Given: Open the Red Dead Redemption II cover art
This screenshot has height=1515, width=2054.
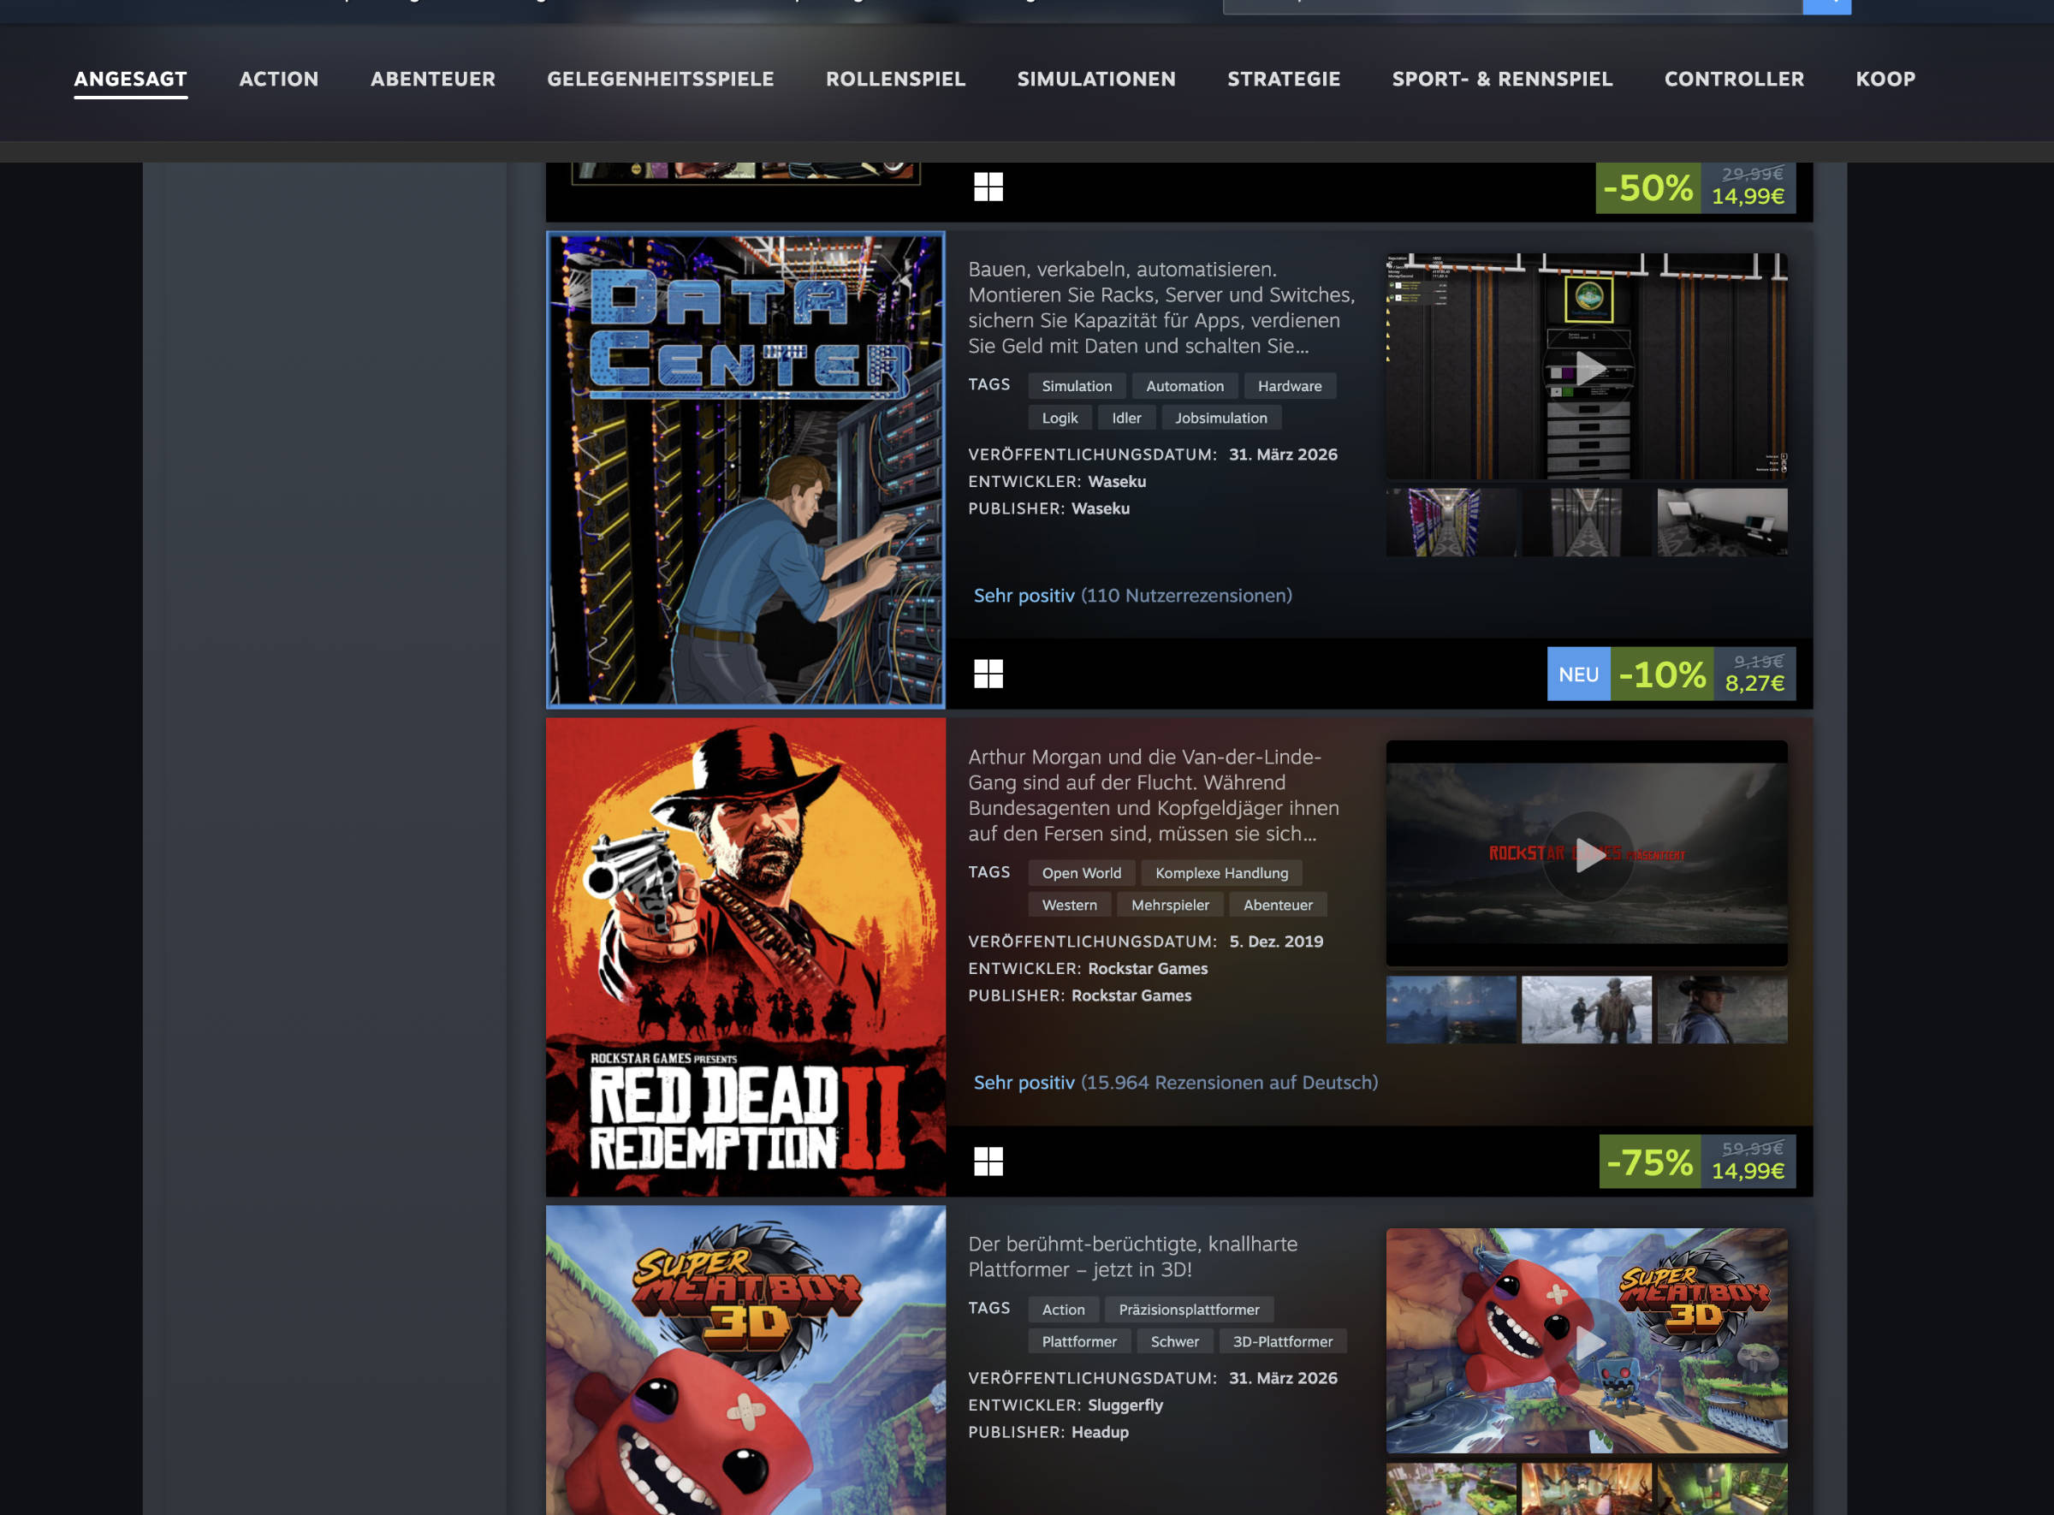Looking at the screenshot, I should (x=745, y=957).
